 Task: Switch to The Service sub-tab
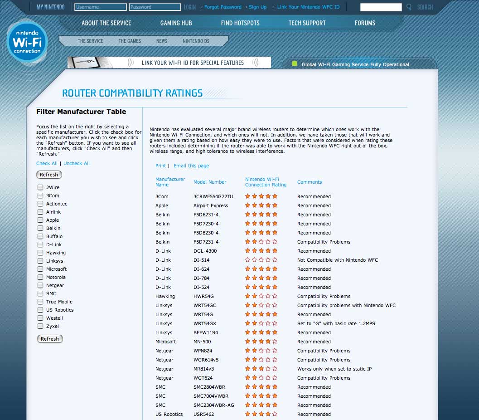[91, 41]
